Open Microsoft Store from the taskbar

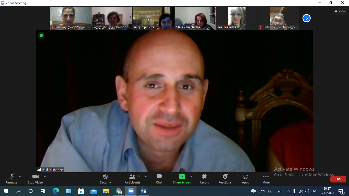[81, 191]
